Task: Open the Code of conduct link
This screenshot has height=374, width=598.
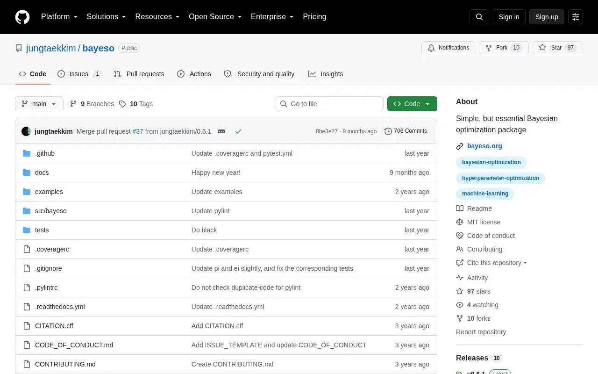Action: tap(485, 236)
